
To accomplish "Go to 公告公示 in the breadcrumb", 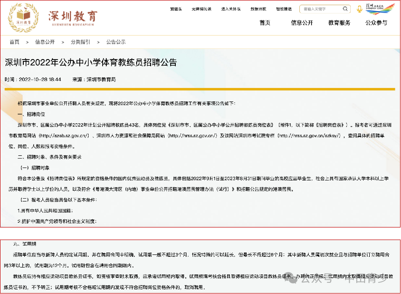I will pos(116,42).
